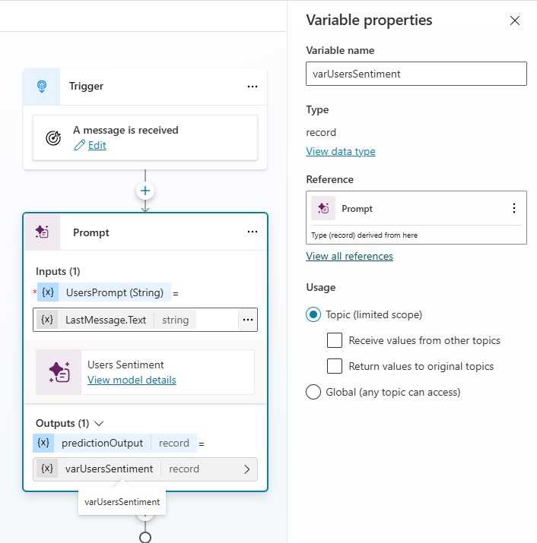Click the variable icon next to LastMessage.Text
Screen dimensions: 537x543
point(47,320)
